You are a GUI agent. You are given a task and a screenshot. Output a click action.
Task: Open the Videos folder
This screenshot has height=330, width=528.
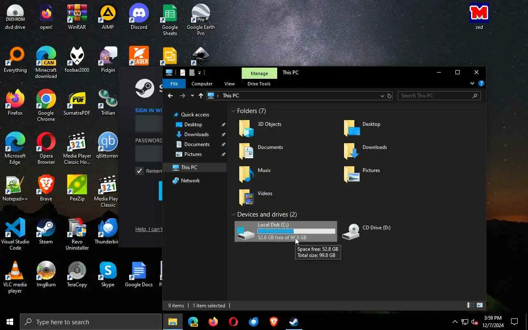click(x=256, y=198)
